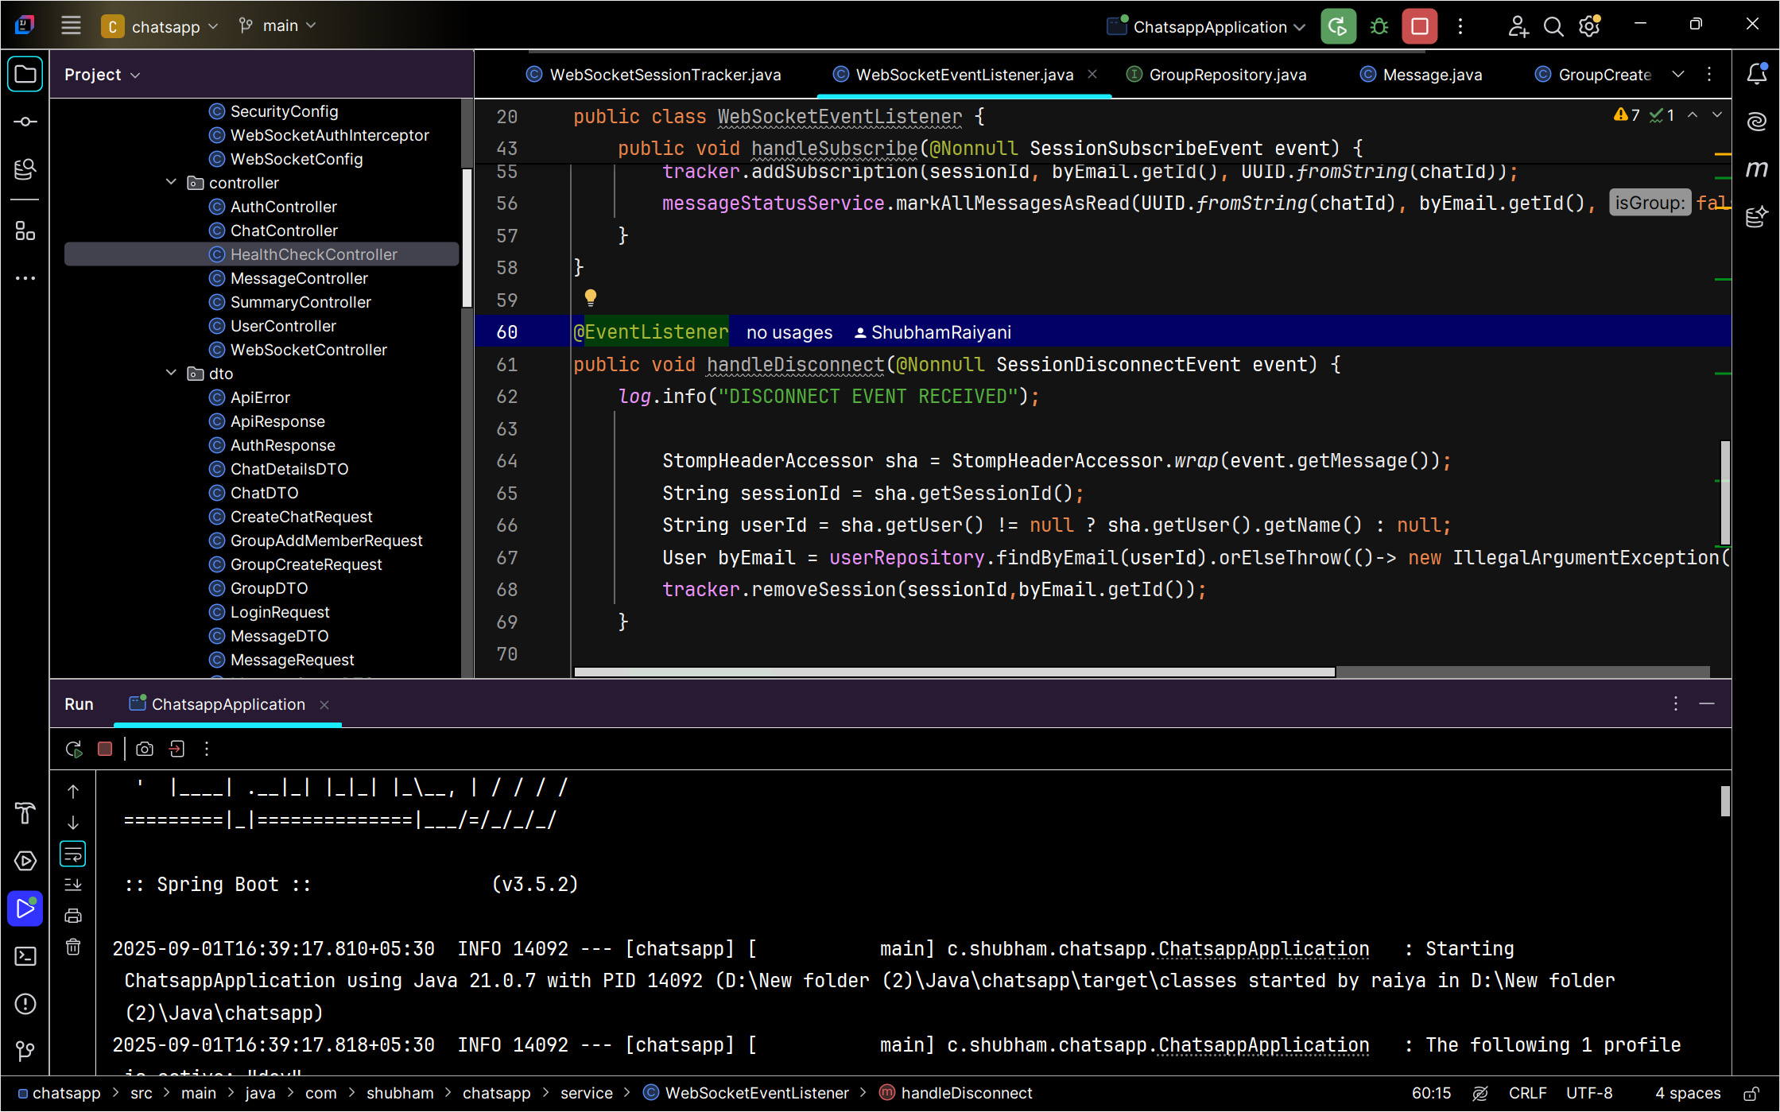Click the quick-fix light bulb

point(591,298)
